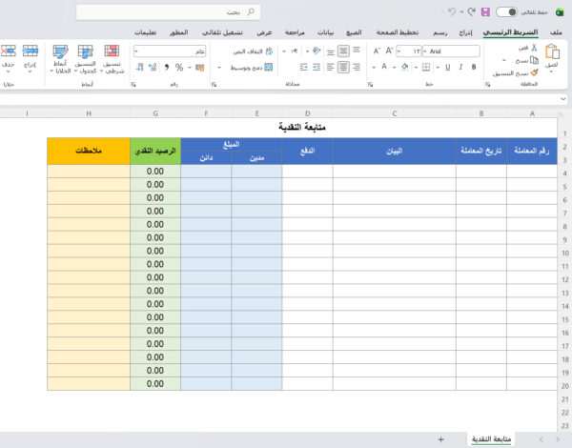Add a new sheet with plus button

point(439,438)
